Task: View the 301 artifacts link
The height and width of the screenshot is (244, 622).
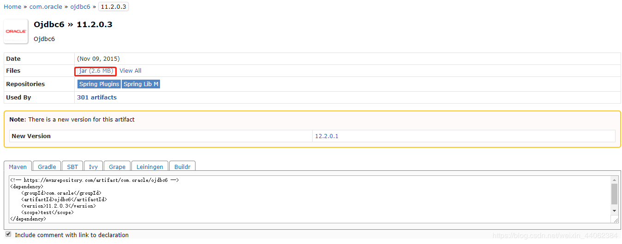Action: click(97, 98)
